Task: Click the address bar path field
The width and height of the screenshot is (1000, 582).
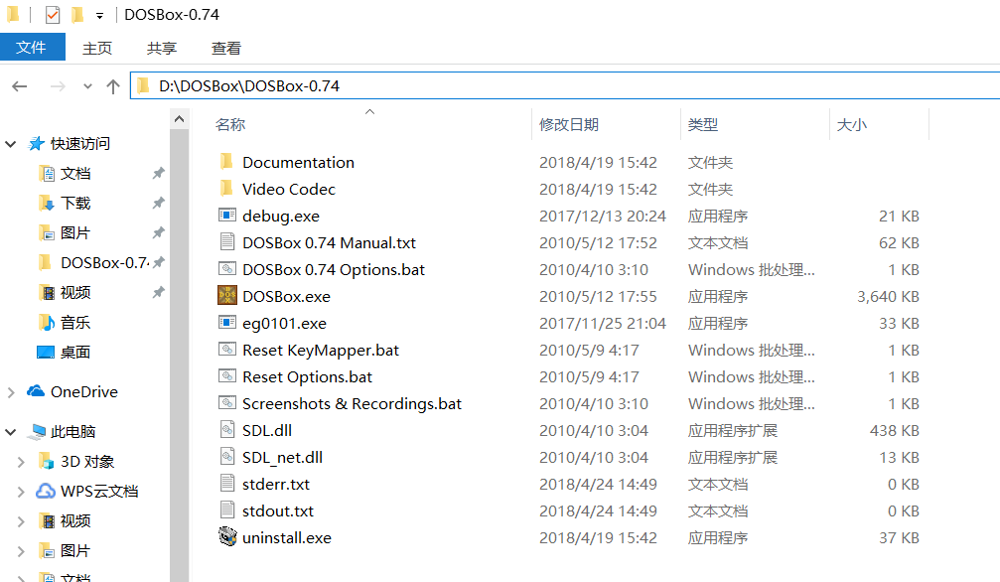Action: 565,86
